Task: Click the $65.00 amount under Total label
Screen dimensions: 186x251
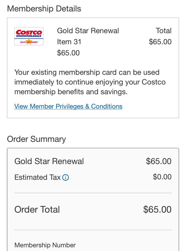Action: [160, 42]
